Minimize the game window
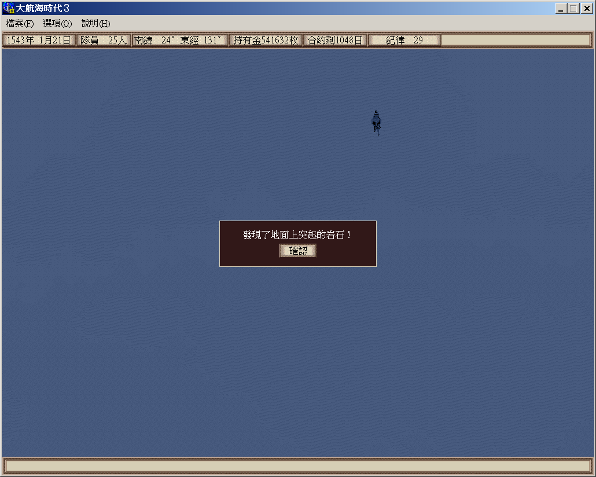The height and width of the screenshot is (477, 596). point(561,9)
